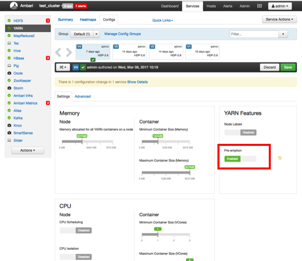The height and width of the screenshot is (261, 302).
Task: Expand the Quick Links menu
Action: [x=163, y=21]
